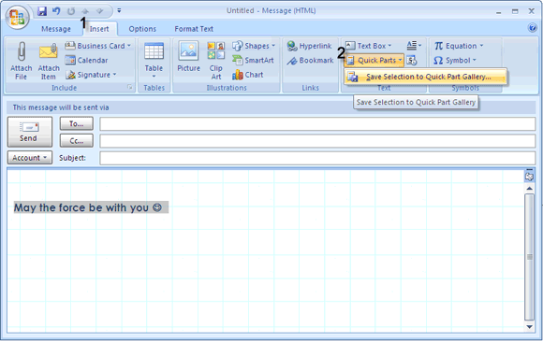
Task: Customize the Quick Access Toolbar
Action: 119,10
